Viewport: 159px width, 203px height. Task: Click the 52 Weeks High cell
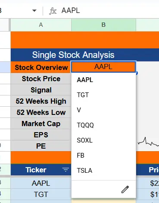(x=41, y=101)
